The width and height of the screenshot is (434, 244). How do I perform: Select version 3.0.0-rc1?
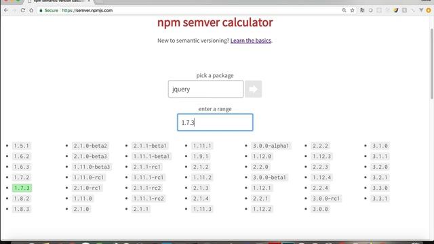(x=326, y=199)
